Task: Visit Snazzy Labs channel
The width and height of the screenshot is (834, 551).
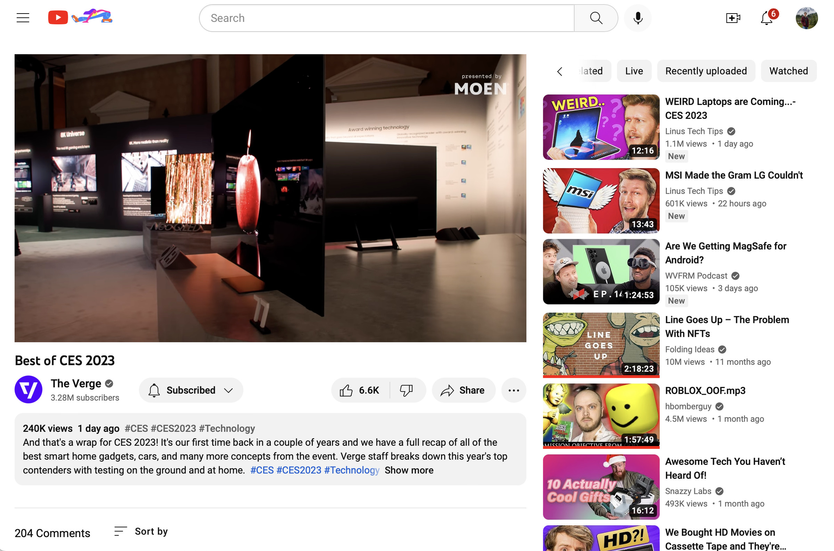Action: point(688,491)
